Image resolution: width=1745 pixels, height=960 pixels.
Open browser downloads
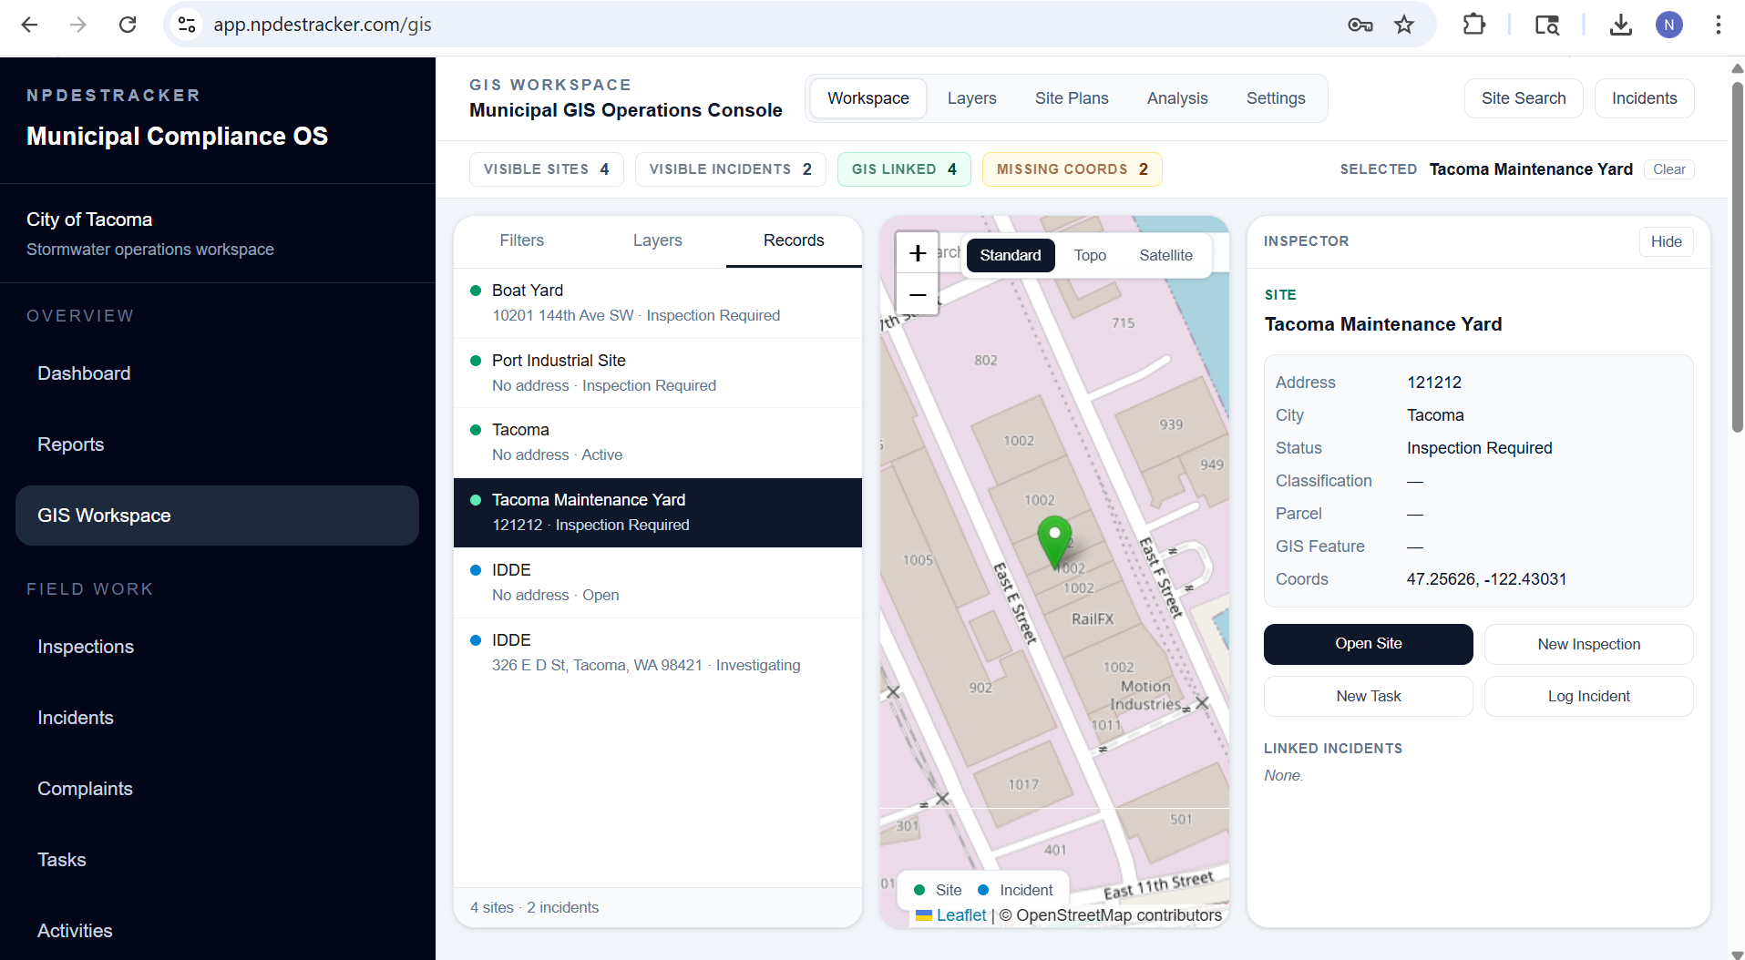(x=1620, y=25)
